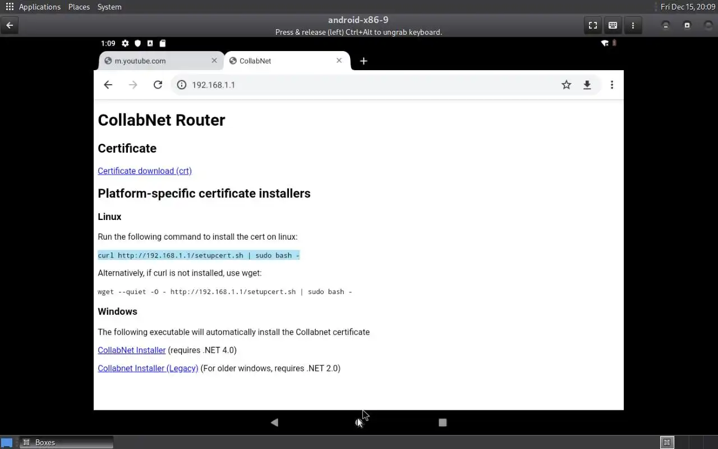Close the CollabNet tab
The height and width of the screenshot is (449, 718).
(339, 61)
